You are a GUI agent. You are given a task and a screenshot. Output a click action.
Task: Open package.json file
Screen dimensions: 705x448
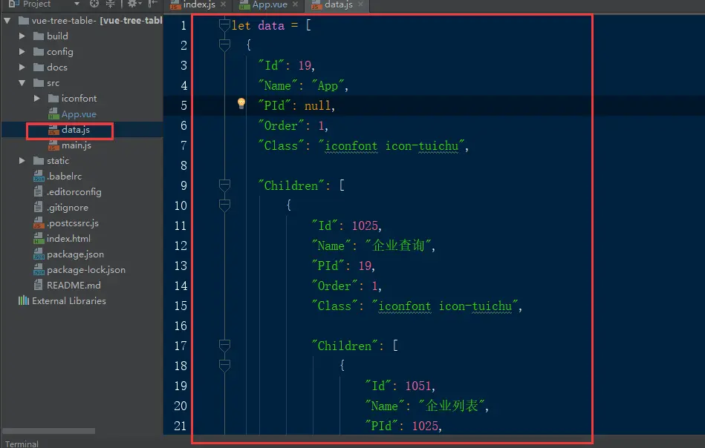75,254
